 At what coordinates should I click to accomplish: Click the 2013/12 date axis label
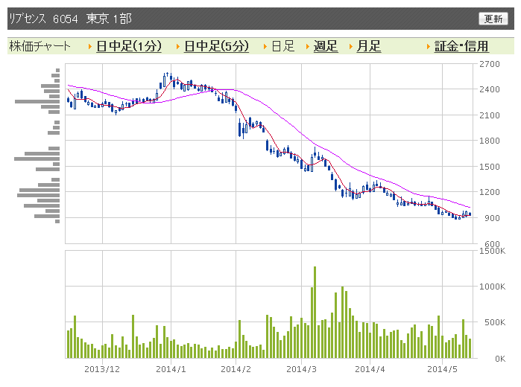coord(102,369)
